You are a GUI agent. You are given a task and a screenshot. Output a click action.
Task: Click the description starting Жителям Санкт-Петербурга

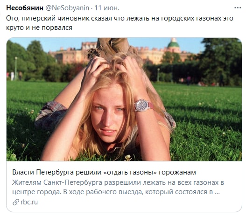click(x=118, y=187)
